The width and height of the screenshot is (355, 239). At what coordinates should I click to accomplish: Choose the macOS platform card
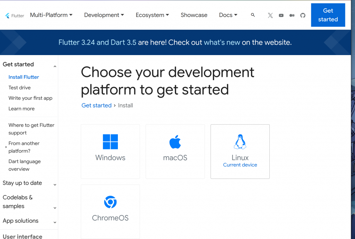point(175,151)
